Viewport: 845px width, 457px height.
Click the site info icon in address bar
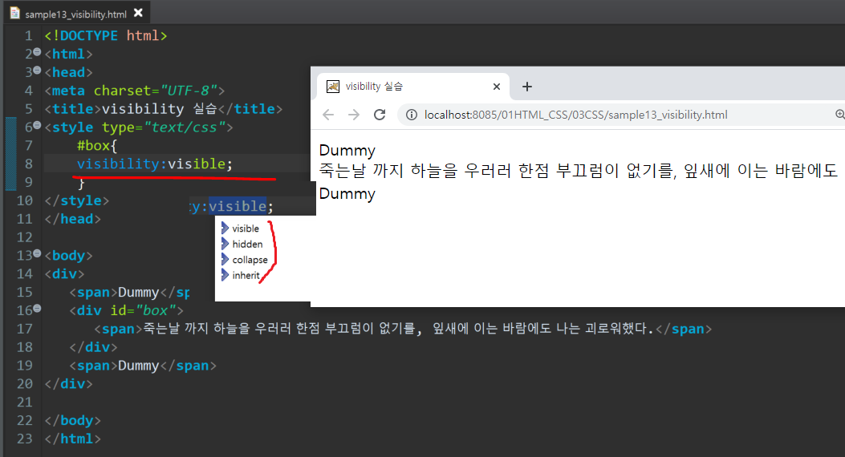[411, 115]
